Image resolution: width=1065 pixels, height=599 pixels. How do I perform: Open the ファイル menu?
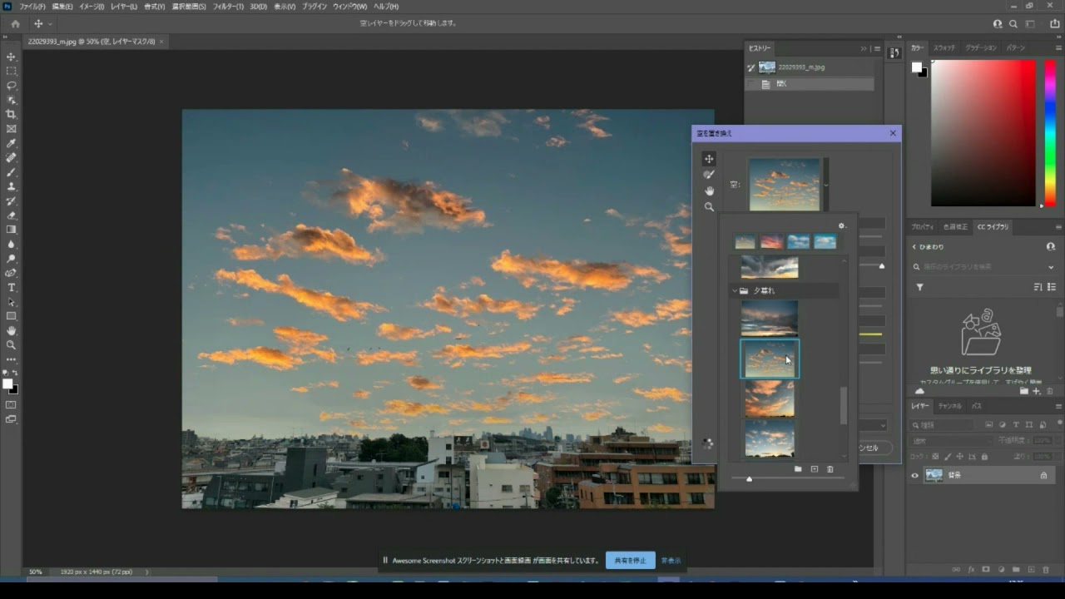[x=32, y=7]
